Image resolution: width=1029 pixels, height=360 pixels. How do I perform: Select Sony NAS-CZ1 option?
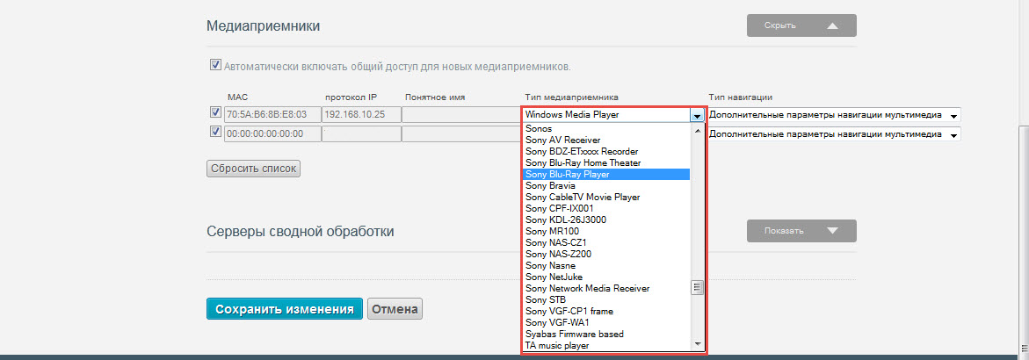606,242
